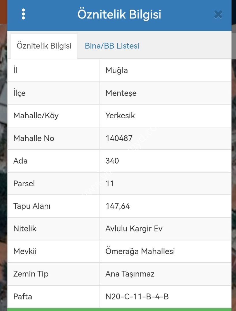Click the Muğla province value

(x=117, y=71)
